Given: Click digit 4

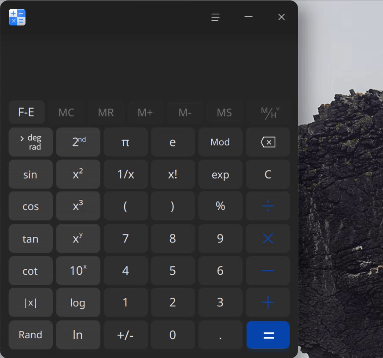Looking at the screenshot, I should click(x=125, y=270).
